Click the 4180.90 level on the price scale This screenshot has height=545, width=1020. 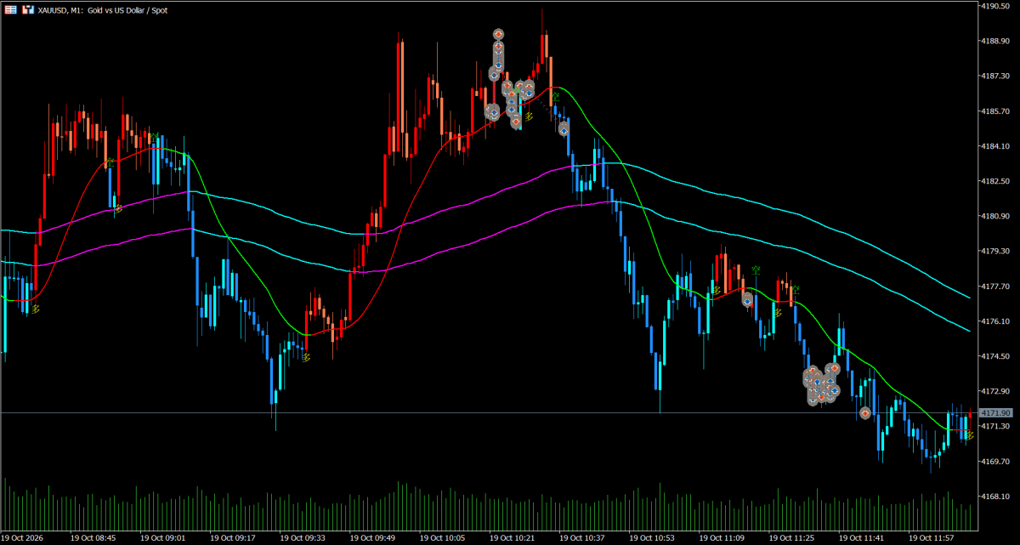coord(995,216)
